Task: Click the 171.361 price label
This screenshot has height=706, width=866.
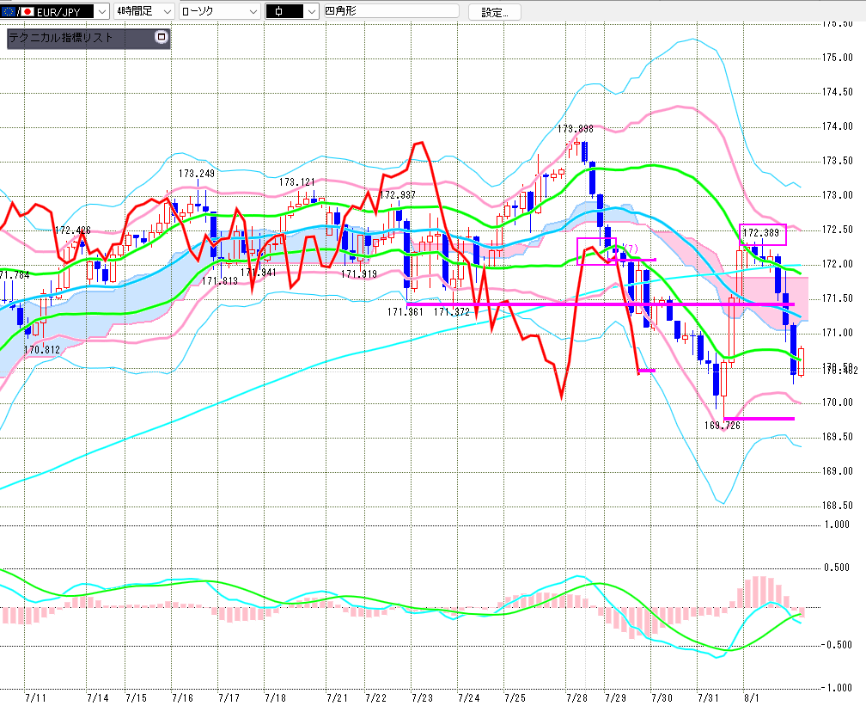Action: tap(405, 312)
